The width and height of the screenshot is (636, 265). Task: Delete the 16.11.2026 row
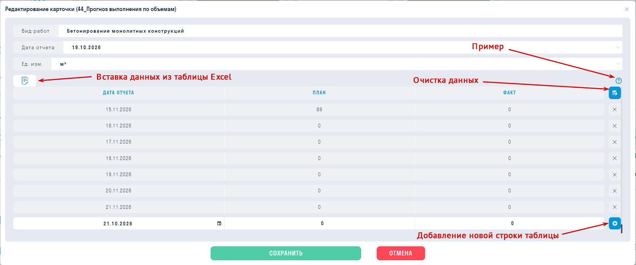tap(615, 126)
